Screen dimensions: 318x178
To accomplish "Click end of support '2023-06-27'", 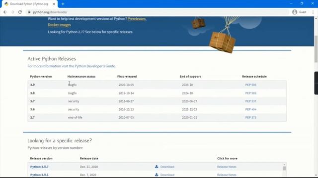I will [x=189, y=101].
